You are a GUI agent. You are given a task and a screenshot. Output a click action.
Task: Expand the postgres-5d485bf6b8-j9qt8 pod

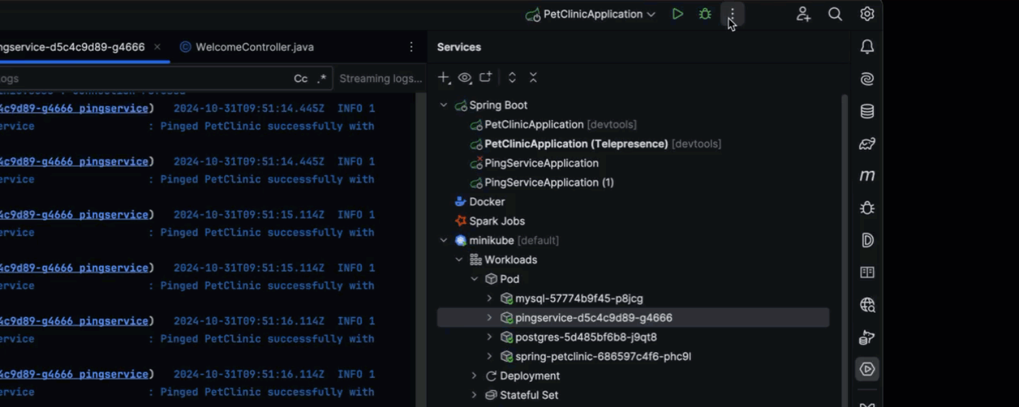(490, 337)
